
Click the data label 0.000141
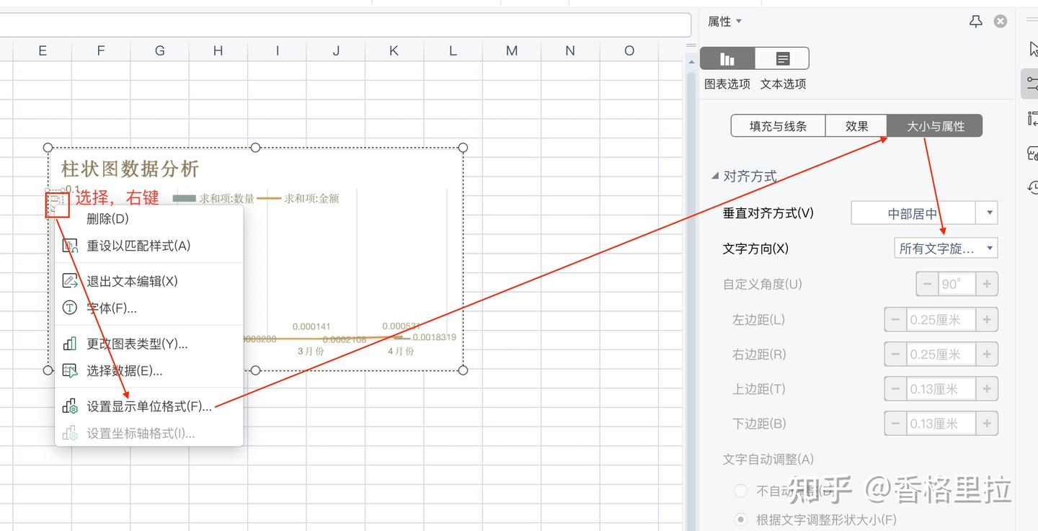311,327
